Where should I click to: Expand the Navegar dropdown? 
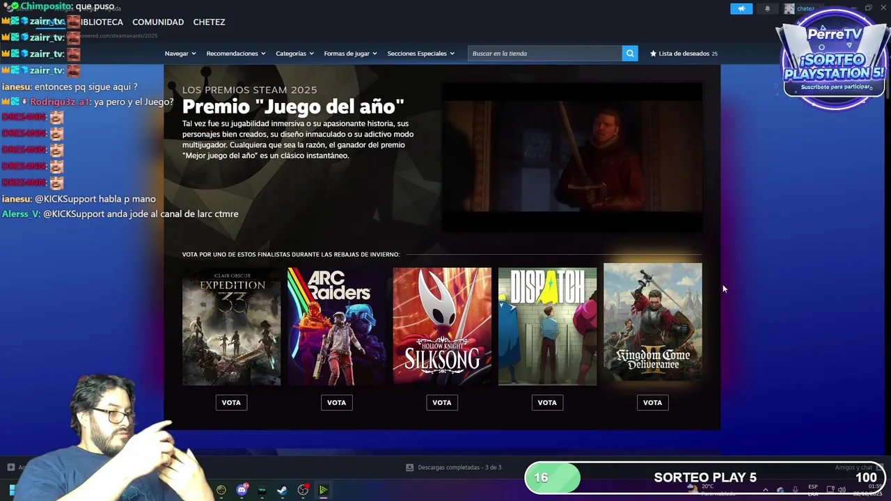click(180, 54)
